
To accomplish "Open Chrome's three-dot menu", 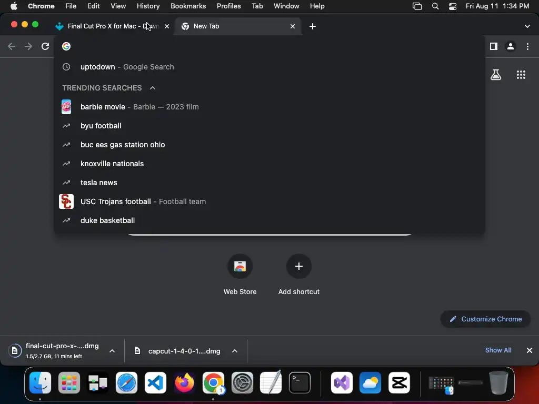I will (527, 46).
